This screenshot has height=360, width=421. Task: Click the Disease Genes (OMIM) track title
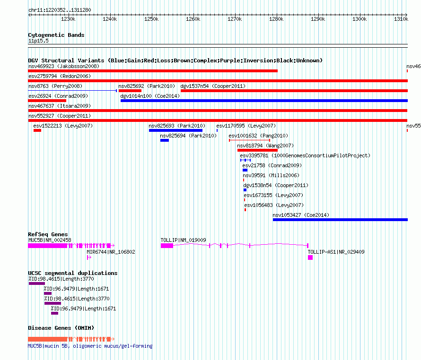pyautogui.click(x=61, y=328)
